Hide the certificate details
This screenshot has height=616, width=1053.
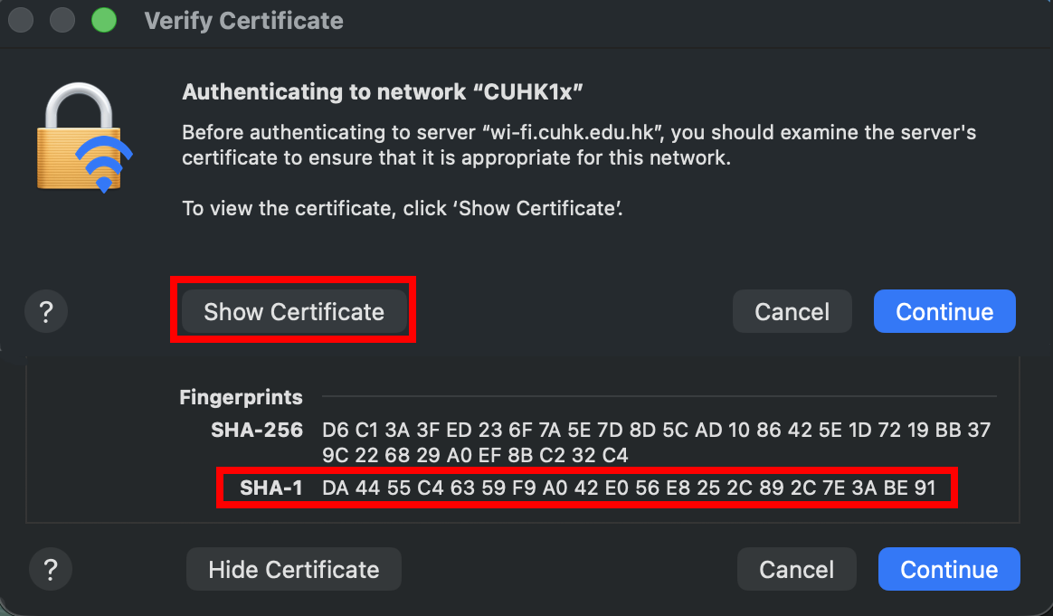293,569
